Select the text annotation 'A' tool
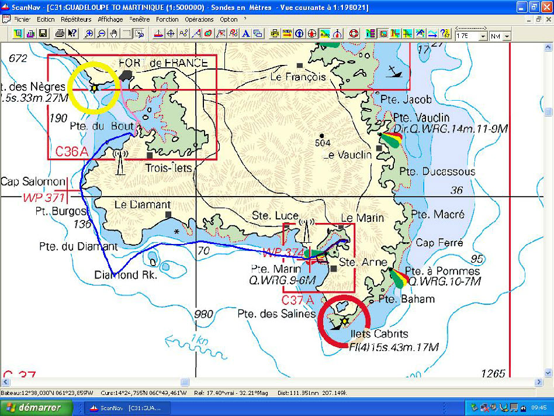The image size is (554, 416). pos(245,33)
